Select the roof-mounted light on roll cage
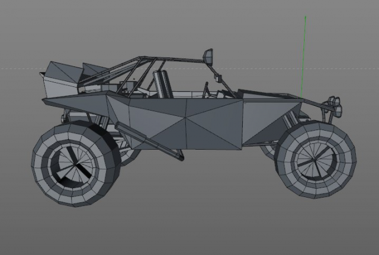This screenshot has width=379, height=255. click(x=208, y=57)
